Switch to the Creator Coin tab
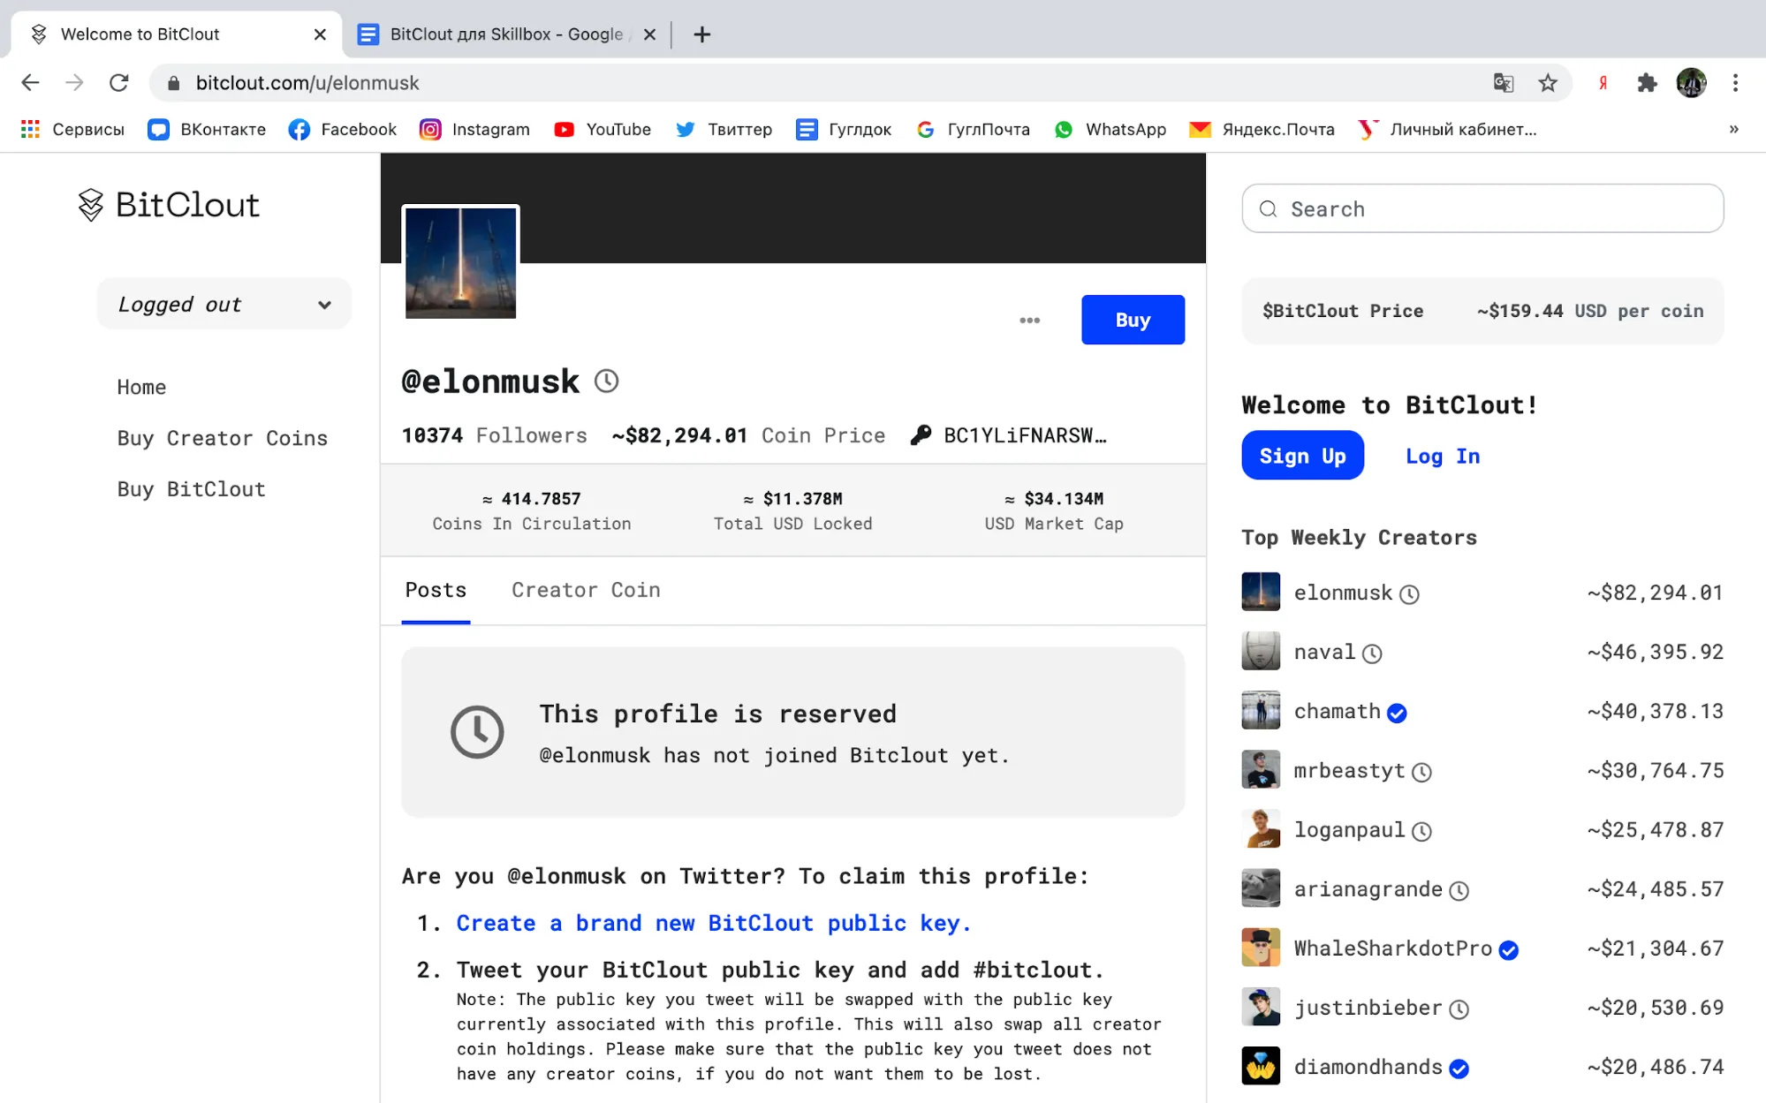 pyautogui.click(x=586, y=590)
